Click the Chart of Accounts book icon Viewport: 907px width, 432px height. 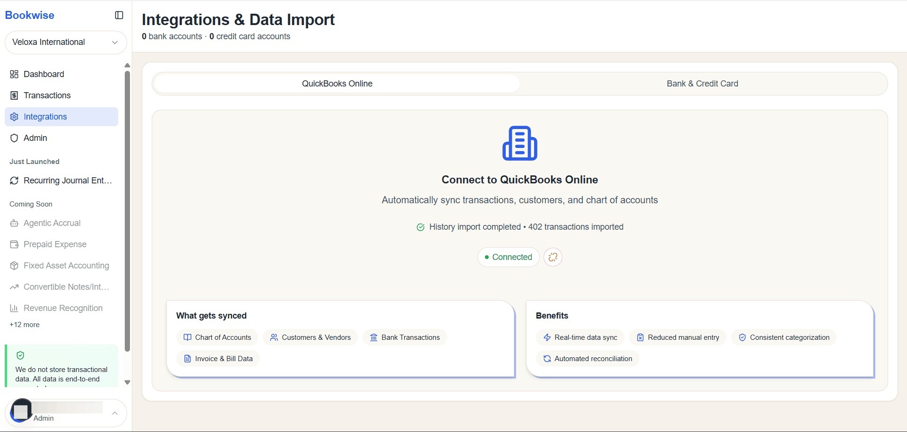coord(188,337)
